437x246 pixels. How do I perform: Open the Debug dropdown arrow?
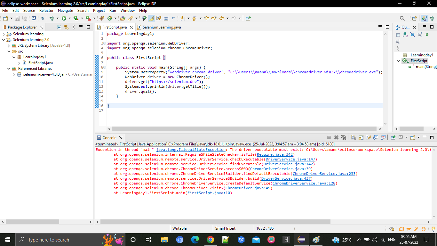[57, 18]
